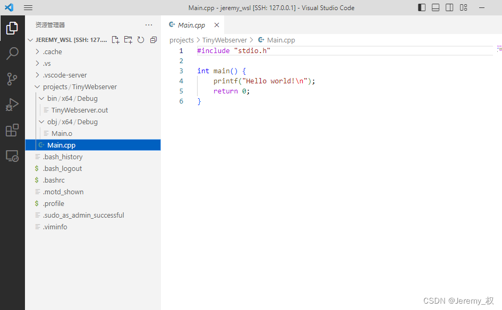This screenshot has width=502, height=310.
Task: Click the editor minimap
Action: [499, 49]
